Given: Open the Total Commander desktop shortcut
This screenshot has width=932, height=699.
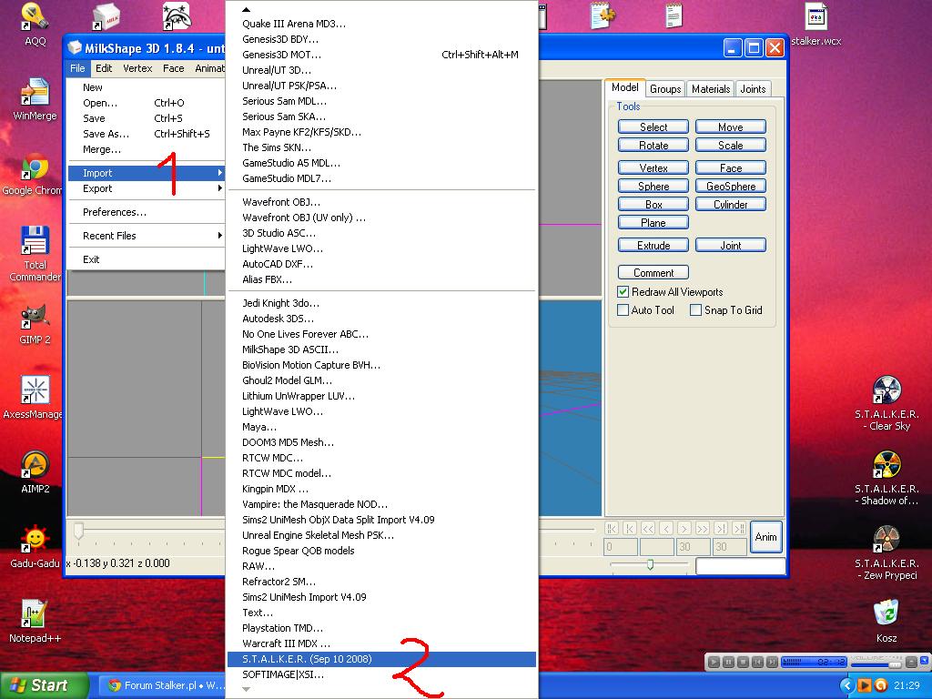Looking at the screenshot, I should tap(35, 254).
